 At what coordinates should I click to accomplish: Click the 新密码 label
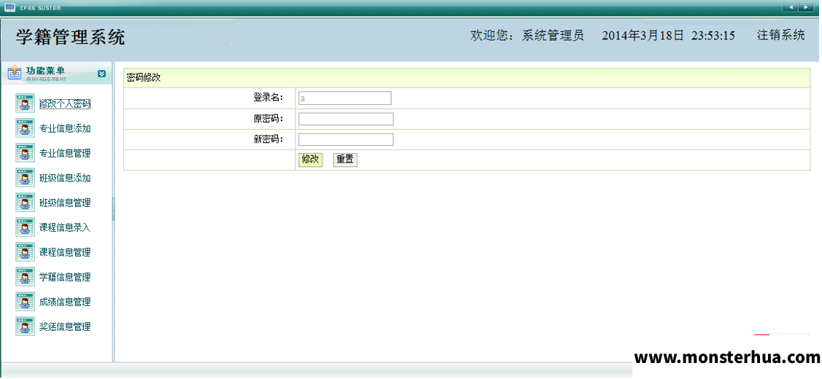268,139
